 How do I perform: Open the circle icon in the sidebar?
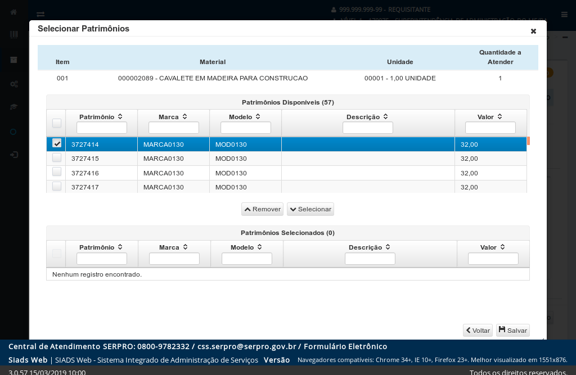tap(13, 132)
